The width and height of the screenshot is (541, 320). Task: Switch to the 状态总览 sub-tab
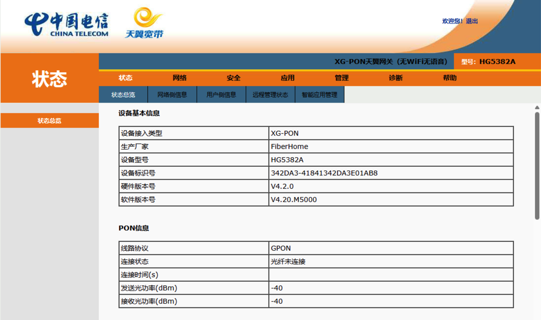click(x=123, y=94)
